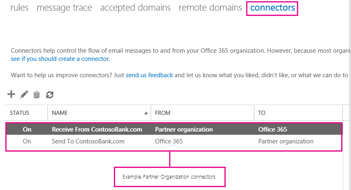Go to the remote domains tab
The image size is (351, 190).
click(x=210, y=7)
